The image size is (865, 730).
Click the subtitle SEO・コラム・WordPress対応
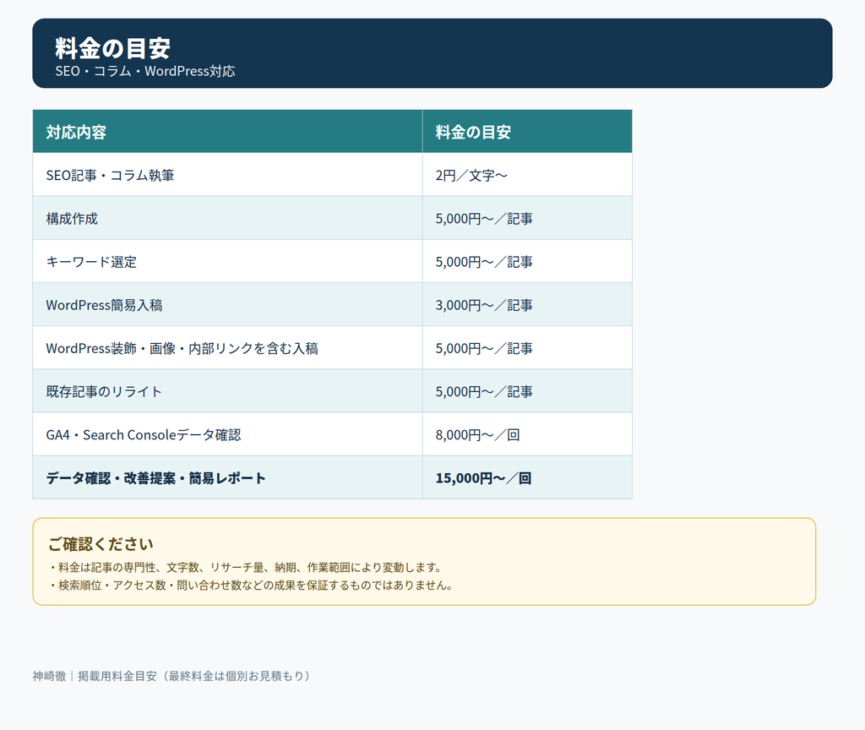(145, 71)
